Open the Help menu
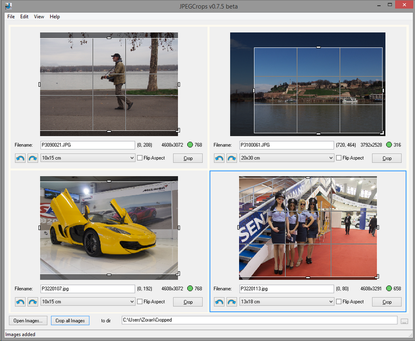Viewport: 415px width, 341px height. click(x=55, y=17)
